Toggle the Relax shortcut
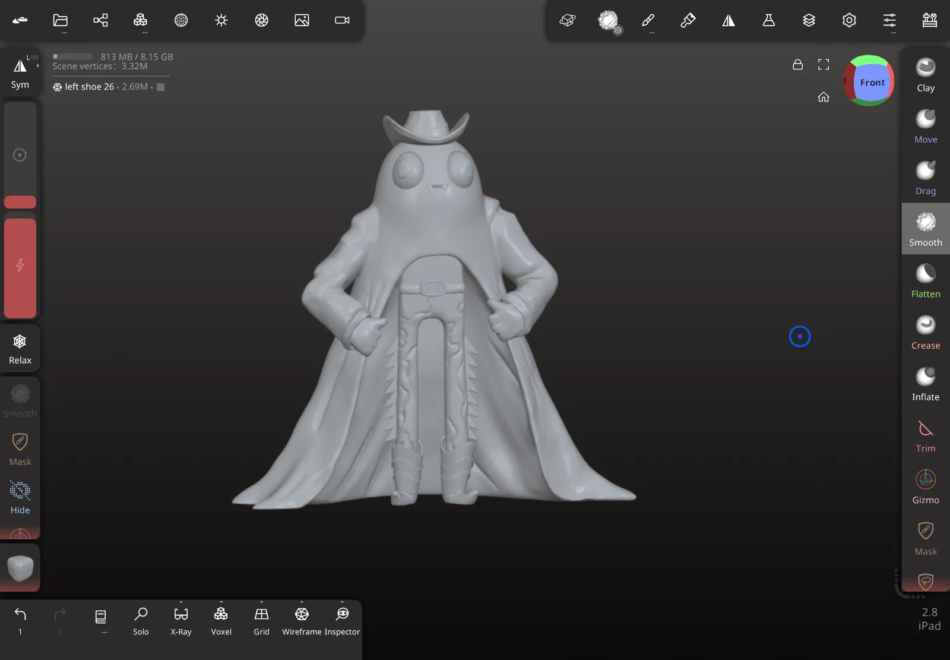 click(20, 349)
